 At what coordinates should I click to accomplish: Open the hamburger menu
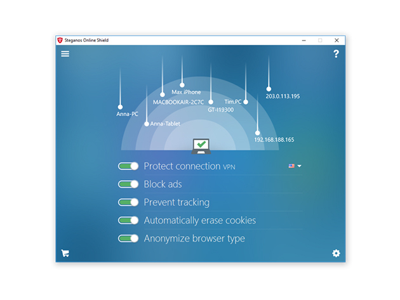65,54
